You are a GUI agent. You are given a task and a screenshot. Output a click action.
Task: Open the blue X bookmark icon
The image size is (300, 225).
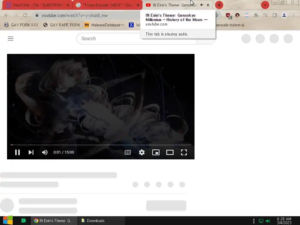click(131, 25)
